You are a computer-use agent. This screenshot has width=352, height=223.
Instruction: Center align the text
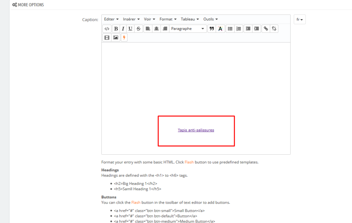tap(156, 29)
